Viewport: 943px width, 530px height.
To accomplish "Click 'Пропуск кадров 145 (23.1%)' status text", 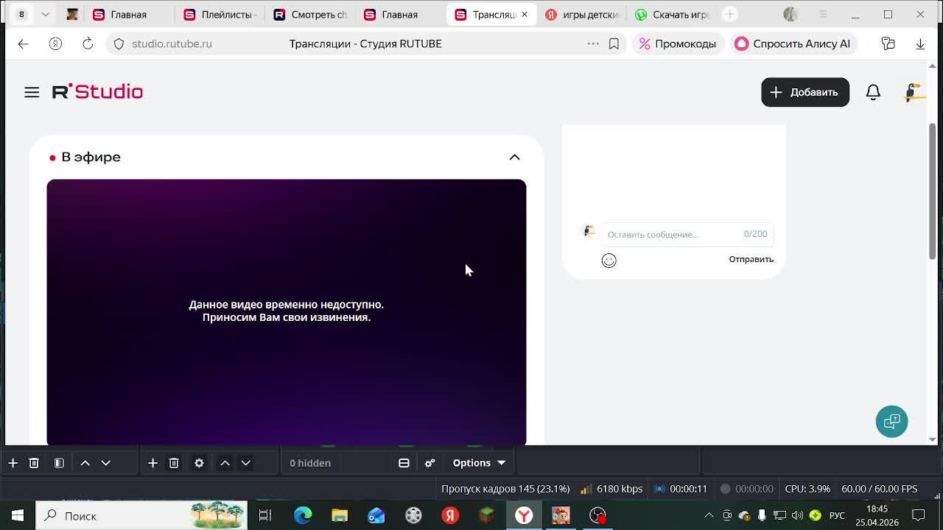I will point(505,489).
